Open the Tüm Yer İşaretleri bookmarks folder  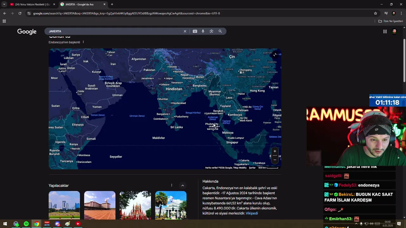[390, 21]
